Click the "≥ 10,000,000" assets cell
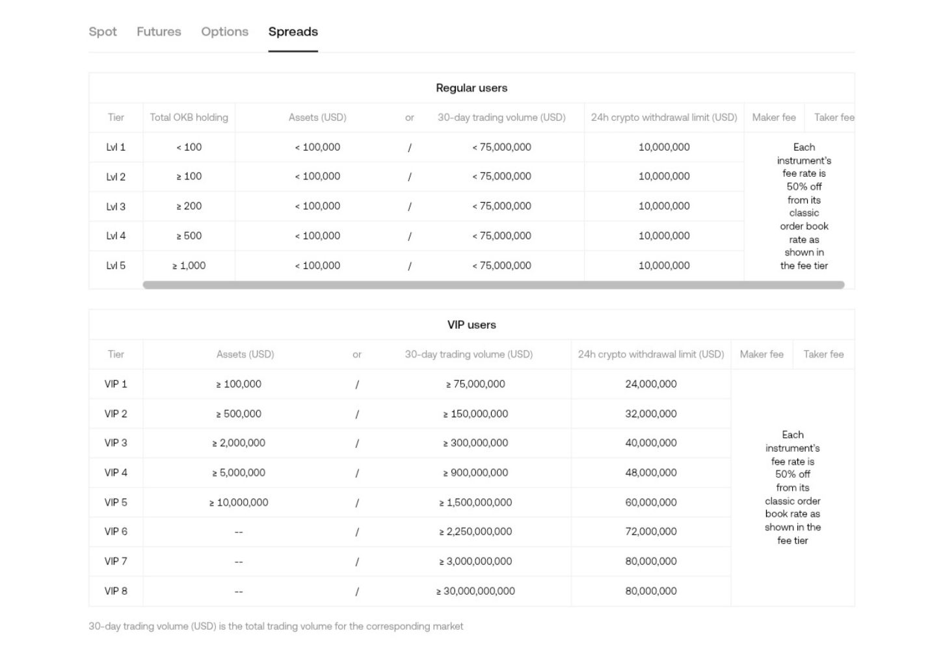The image size is (943, 650). click(x=239, y=502)
